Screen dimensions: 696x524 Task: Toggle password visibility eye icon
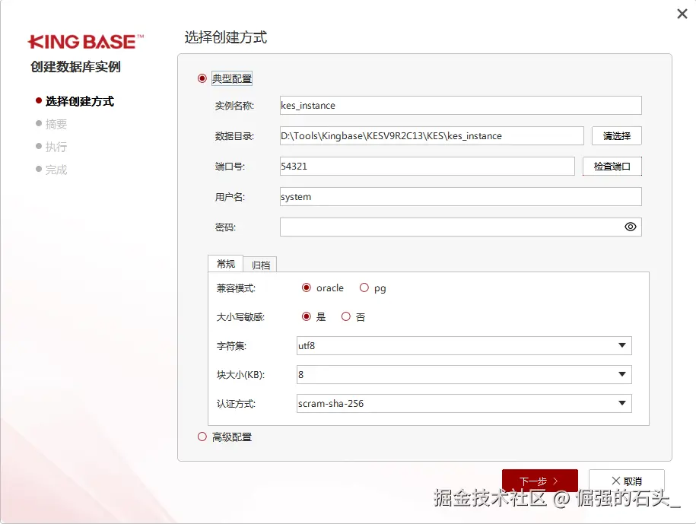point(631,227)
